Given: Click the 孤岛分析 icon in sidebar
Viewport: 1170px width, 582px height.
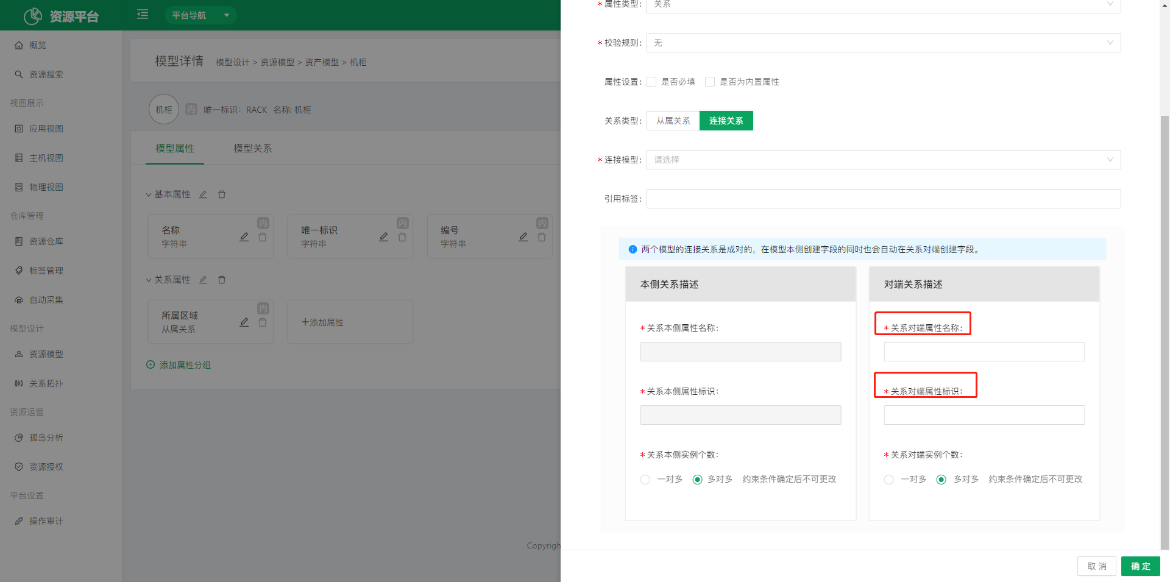Looking at the screenshot, I should point(19,438).
